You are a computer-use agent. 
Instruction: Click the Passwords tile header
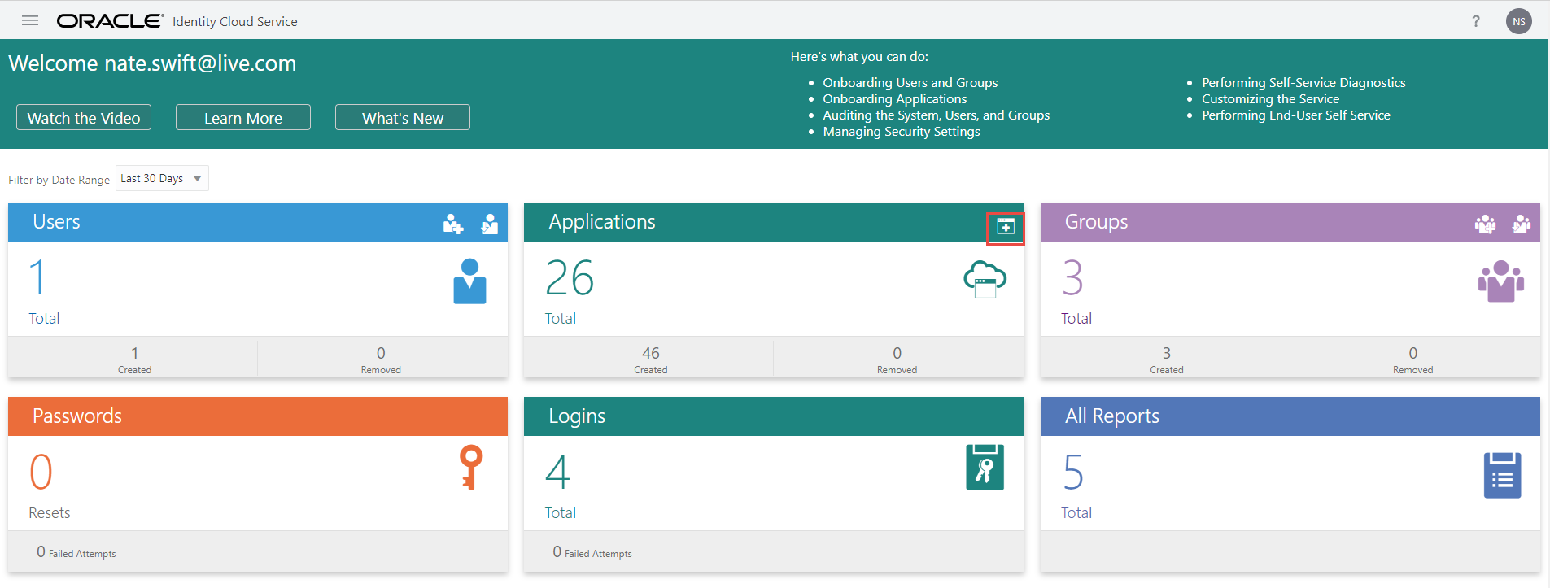click(257, 416)
